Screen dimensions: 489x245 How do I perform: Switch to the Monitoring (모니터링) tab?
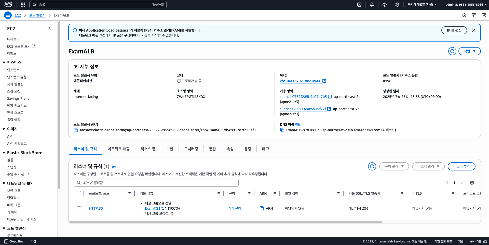191,149
